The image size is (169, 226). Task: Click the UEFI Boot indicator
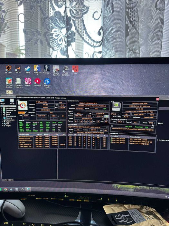128,127
